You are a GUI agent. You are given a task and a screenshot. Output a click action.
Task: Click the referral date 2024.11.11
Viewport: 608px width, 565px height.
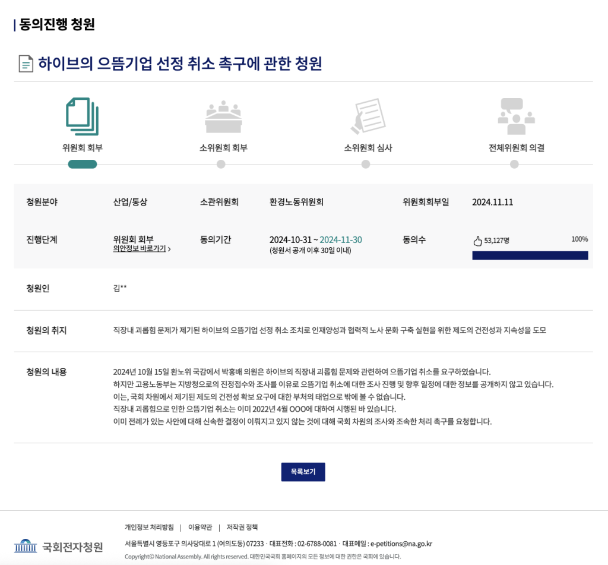[x=492, y=202]
